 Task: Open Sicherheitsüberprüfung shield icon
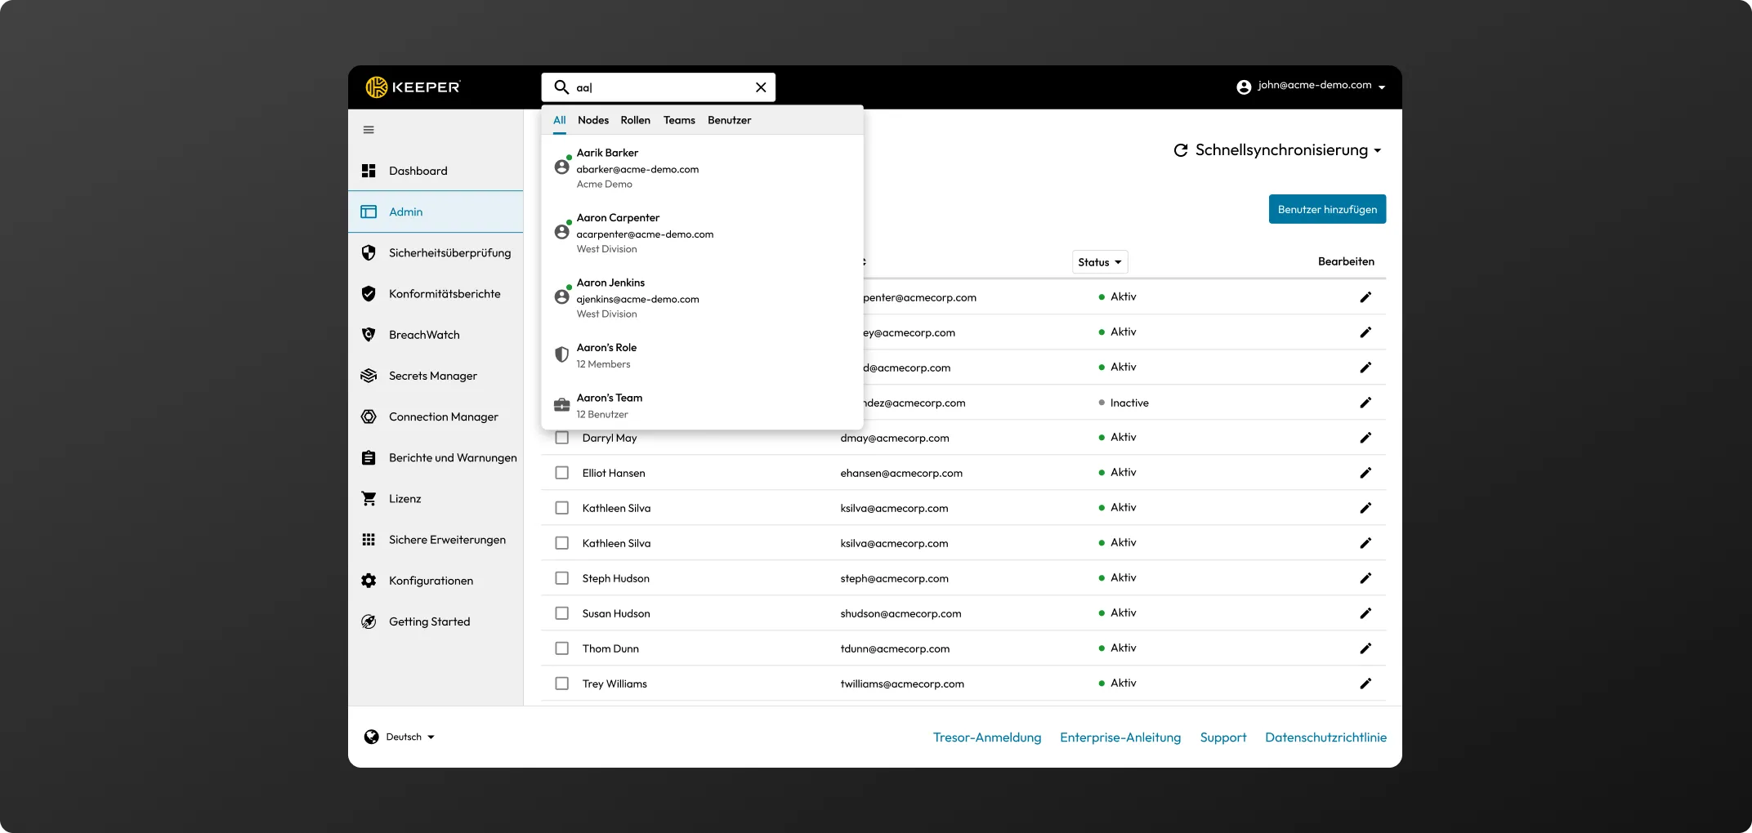click(369, 253)
